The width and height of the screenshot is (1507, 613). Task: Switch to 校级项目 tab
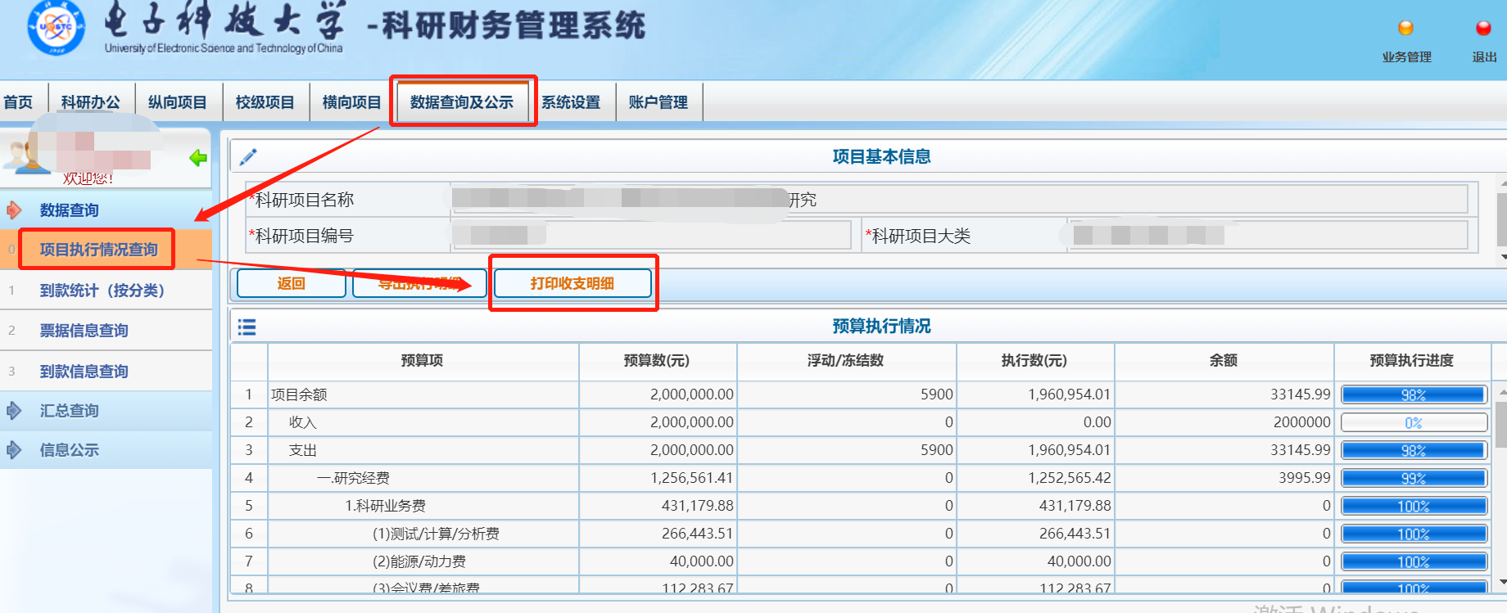pos(265,102)
